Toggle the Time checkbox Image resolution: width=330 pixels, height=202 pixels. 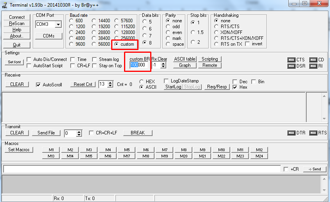tap(73, 59)
